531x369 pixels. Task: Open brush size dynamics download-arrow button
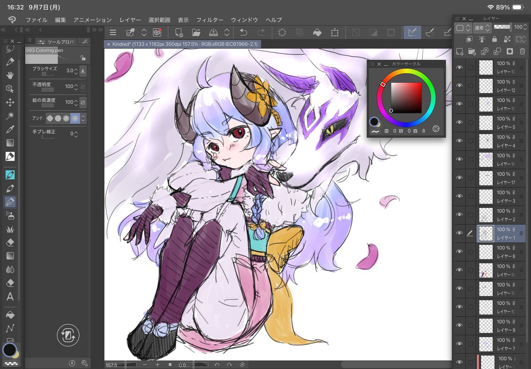(x=83, y=71)
